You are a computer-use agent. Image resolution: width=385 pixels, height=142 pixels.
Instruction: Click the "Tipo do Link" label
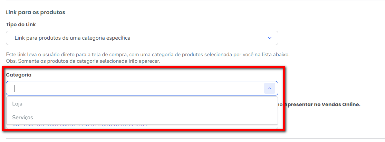[21, 24]
